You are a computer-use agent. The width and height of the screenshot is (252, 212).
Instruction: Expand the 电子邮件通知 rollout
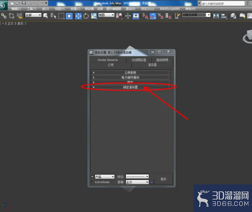coord(130,77)
